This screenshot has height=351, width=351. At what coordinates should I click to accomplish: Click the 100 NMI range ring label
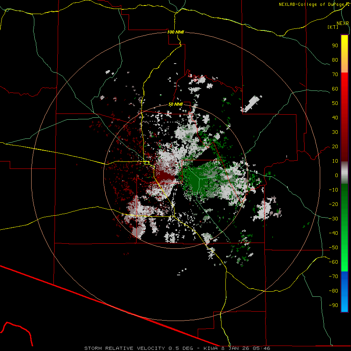pyautogui.click(x=175, y=32)
